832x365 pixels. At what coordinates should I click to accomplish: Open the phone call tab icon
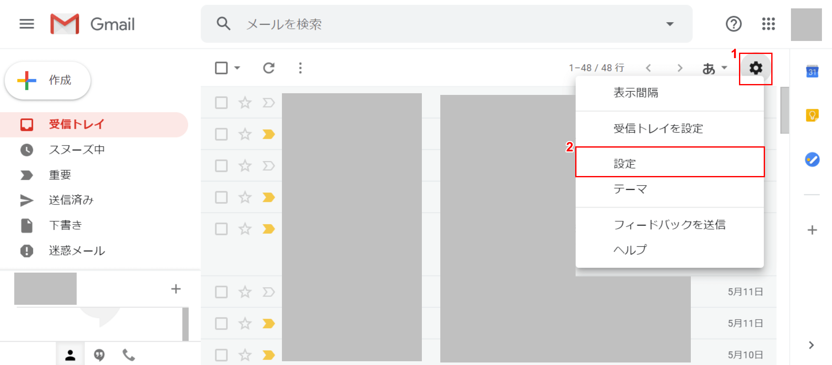[x=129, y=355]
